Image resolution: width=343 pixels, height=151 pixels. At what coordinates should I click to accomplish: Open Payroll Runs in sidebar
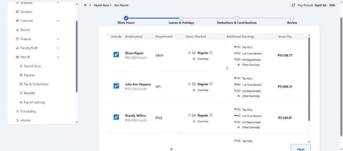click(x=32, y=66)
